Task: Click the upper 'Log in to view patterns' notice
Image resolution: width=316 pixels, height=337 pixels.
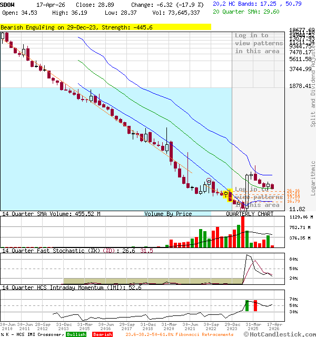Action: (259, 43)
